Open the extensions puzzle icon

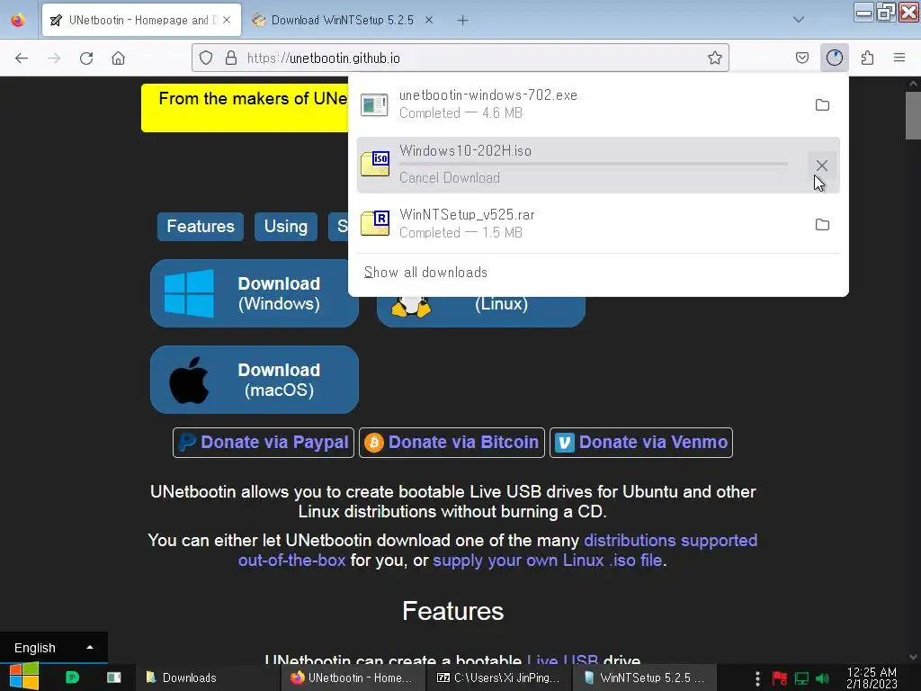coord(867,58)
